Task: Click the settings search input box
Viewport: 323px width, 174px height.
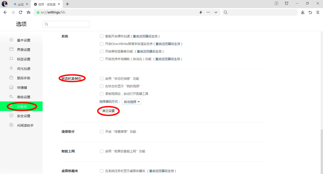Action: (x=66, y=24)
